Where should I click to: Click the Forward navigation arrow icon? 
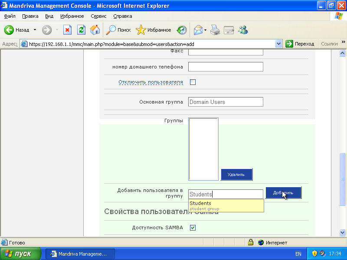coord(47,30)
